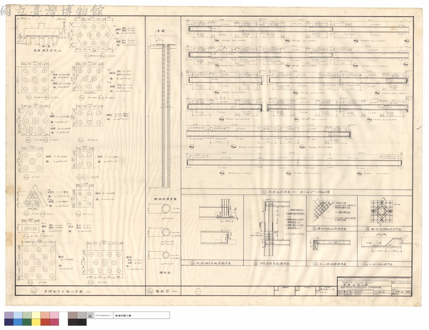
Task: Click the museum watermark at top left
Action: [x=52, y=10]
